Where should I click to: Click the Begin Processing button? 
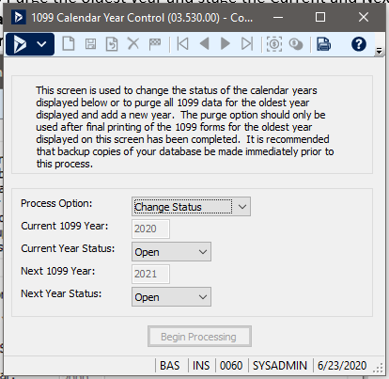point(199,337)
